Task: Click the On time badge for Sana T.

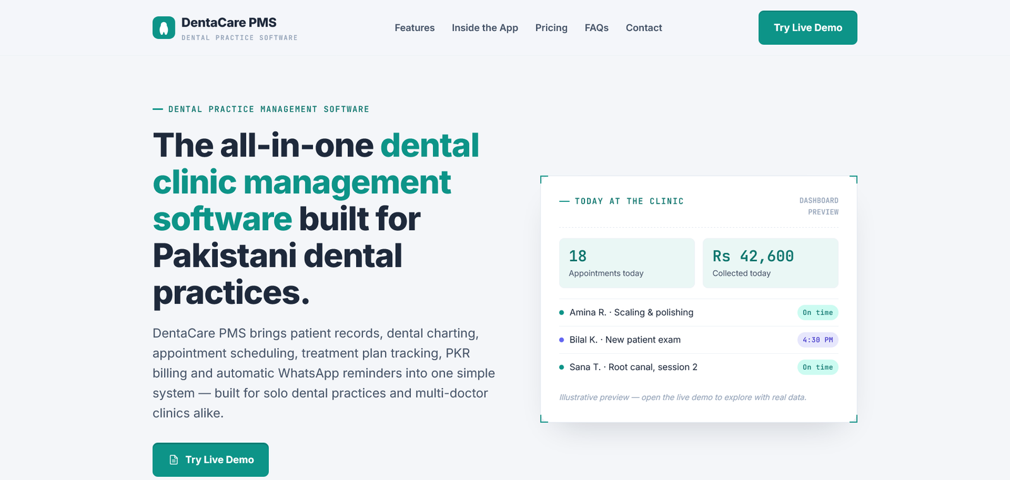Action: click(x=817, y=367)
